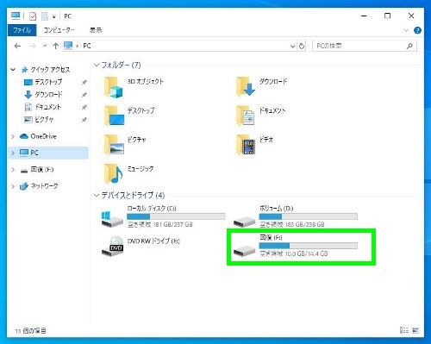This screenshot has width=431, height=344.
Task: Open the デスクトップ folder icon in Folders
Action: click(x=115, y=116)
